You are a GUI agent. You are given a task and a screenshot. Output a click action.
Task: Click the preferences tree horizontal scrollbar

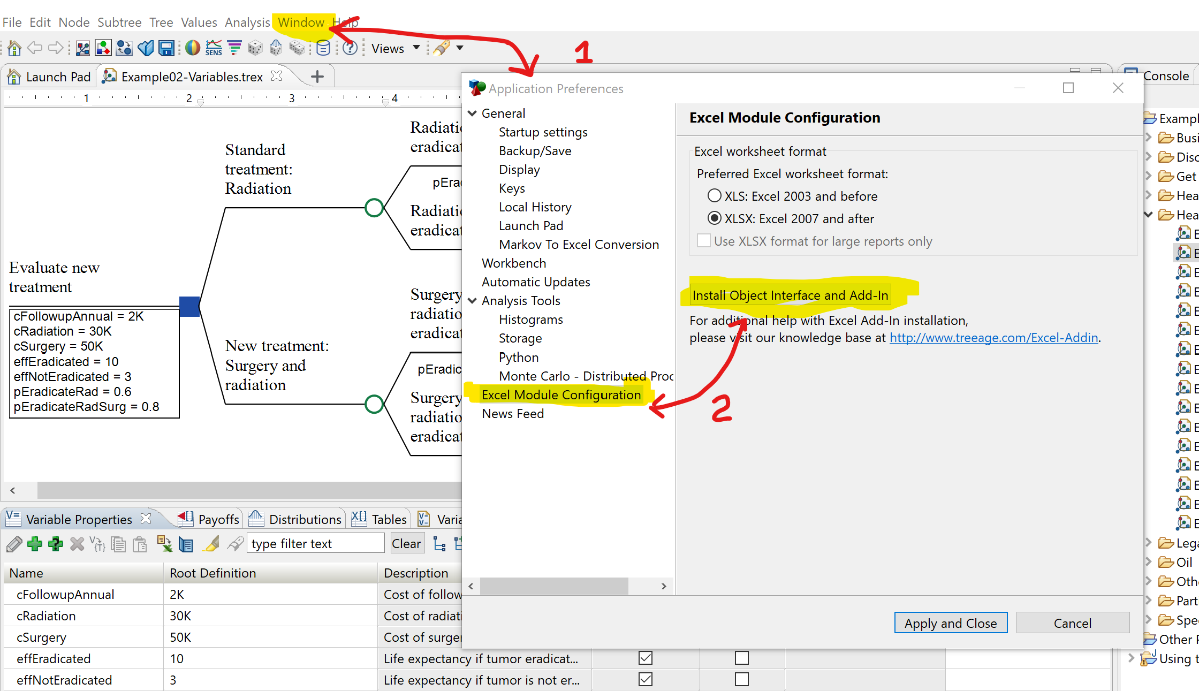(554, 586)
